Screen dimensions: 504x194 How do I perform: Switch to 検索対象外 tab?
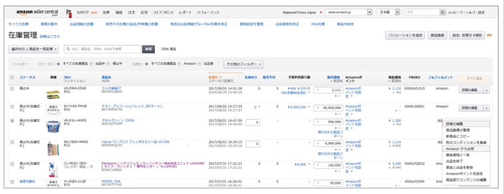click(x=49, y=24)
